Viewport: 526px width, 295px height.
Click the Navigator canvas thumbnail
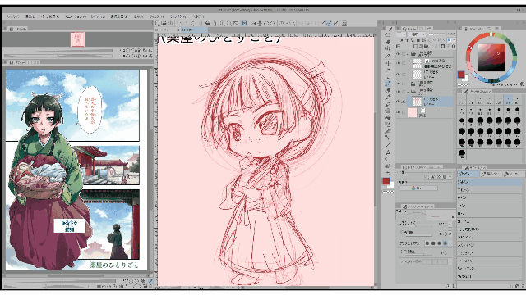(78, 39)
